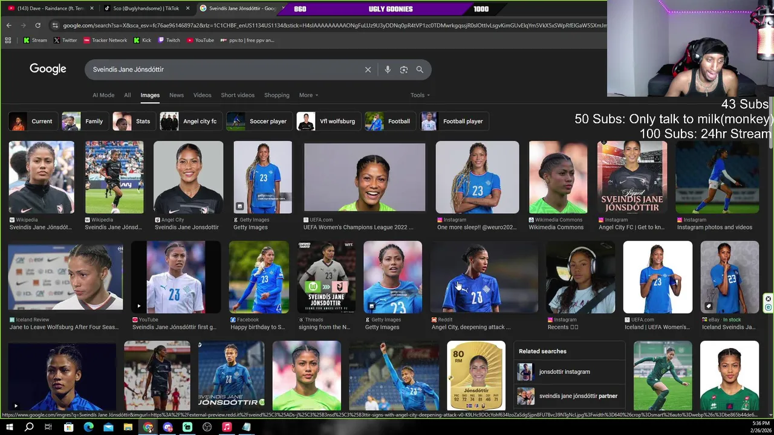Screen dimensions: 774x435
Task: Open Mail app from taskbar
Action: pos(108,427)
